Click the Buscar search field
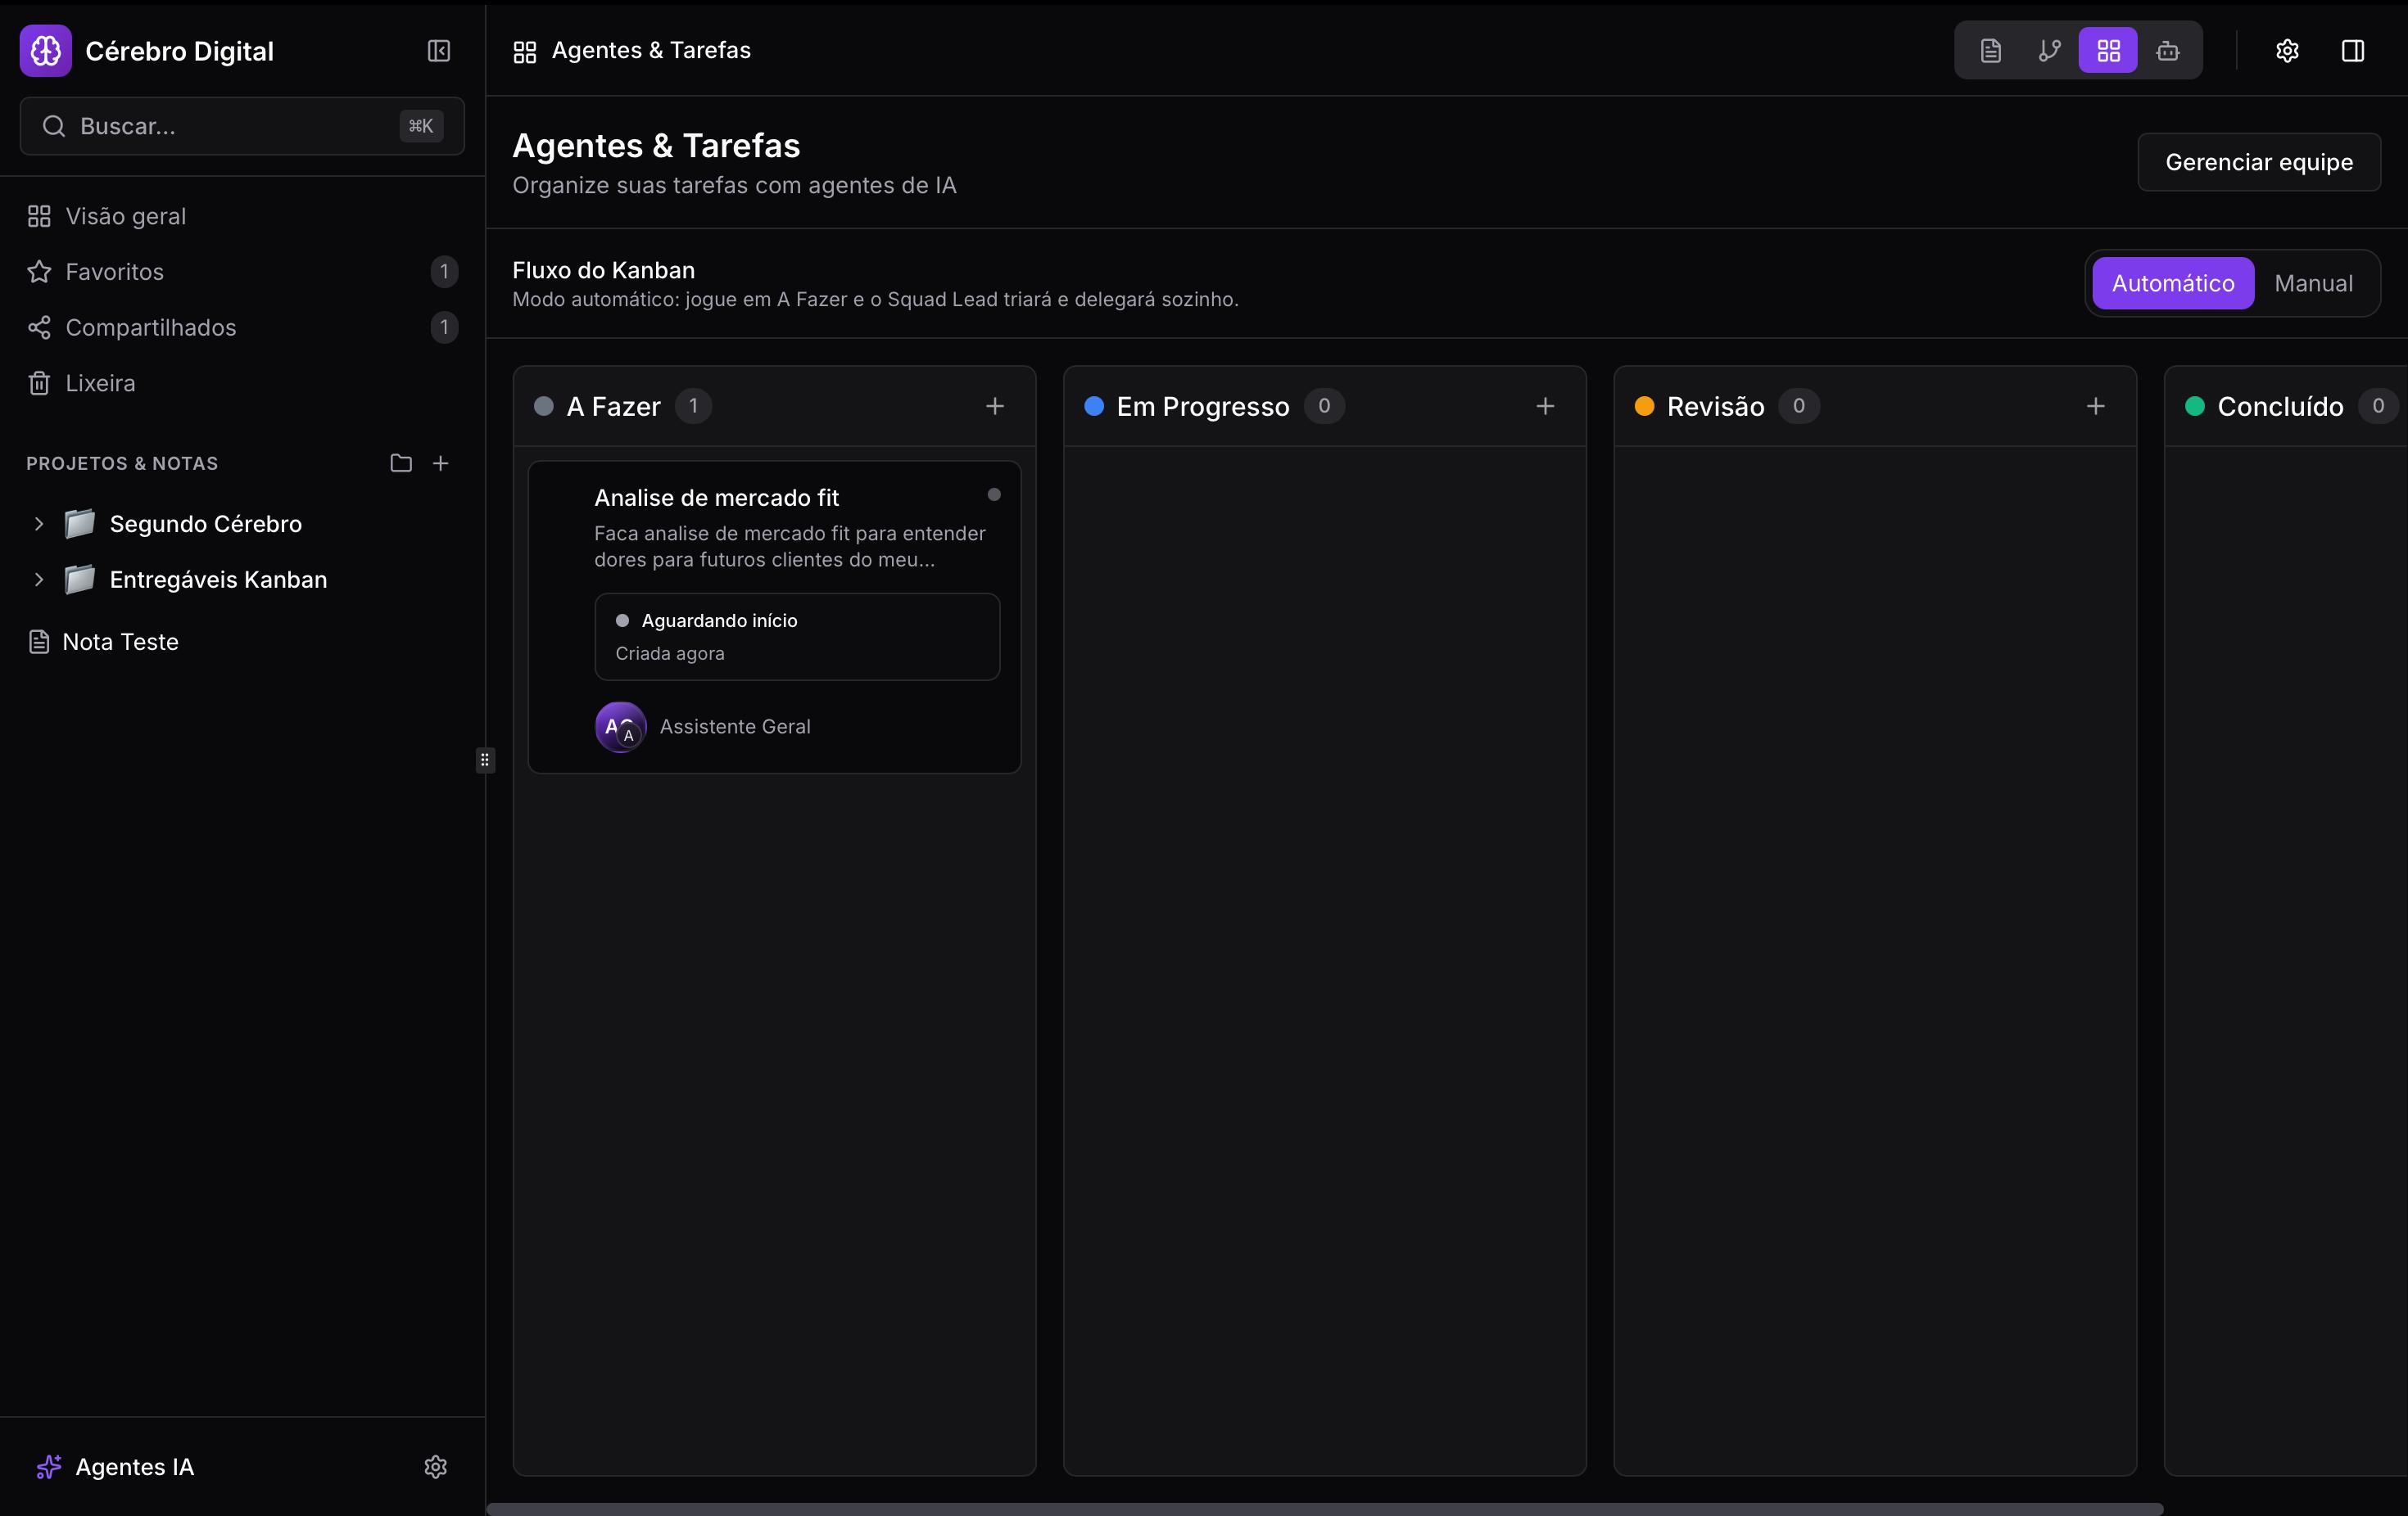This screenshot has height=1516, width=2408. (x=230, y=126)
